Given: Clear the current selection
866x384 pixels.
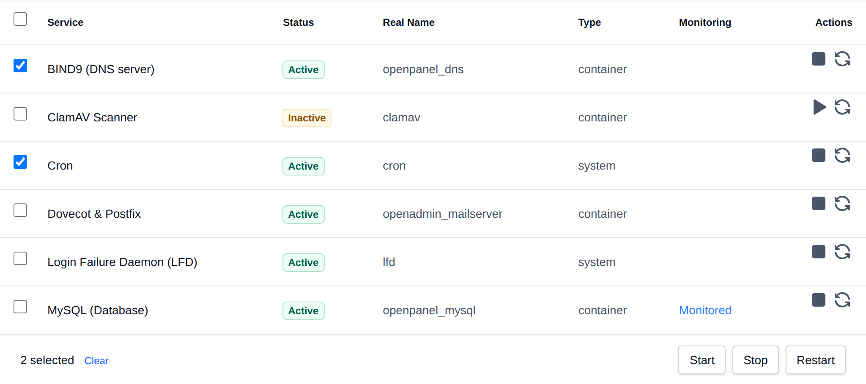Looking at the screenshot, I should point(96,361).
